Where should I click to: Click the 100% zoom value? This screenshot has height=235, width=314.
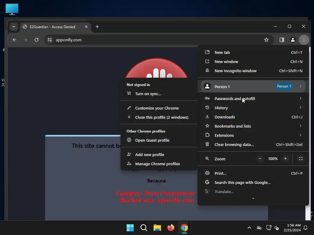tap(273, 159)
